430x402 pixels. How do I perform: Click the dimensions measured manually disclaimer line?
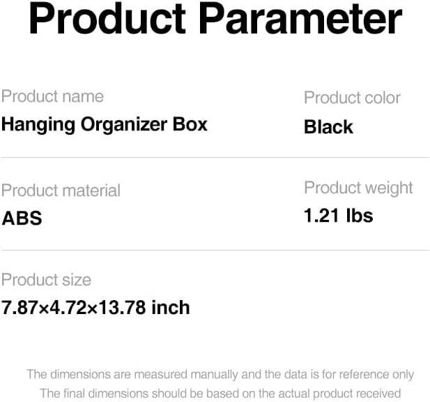pyautogui.click(x=220, y=375)
